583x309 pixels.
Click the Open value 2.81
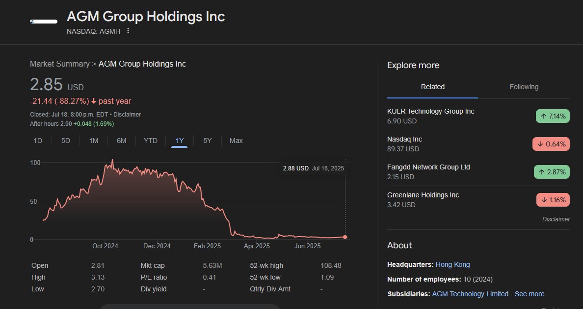pos(98,265)
